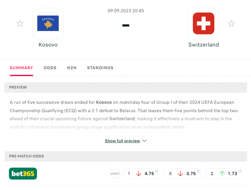Expand the preview with the chevron arrow
This screenshot has width=251, height=190.
144,141
